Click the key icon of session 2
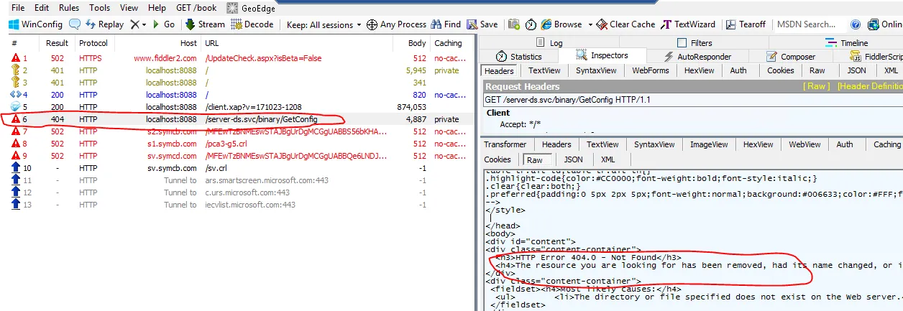Viewport: 903px width, 311px height. (15, 70)
